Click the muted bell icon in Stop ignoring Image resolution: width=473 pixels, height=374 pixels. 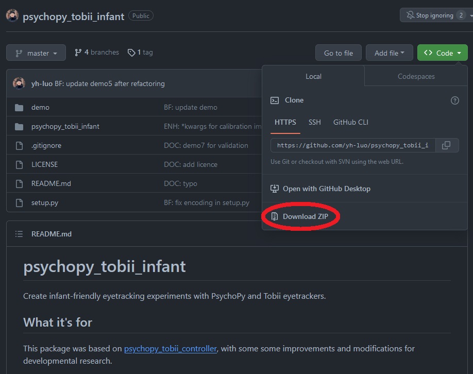tap(410, 15)
